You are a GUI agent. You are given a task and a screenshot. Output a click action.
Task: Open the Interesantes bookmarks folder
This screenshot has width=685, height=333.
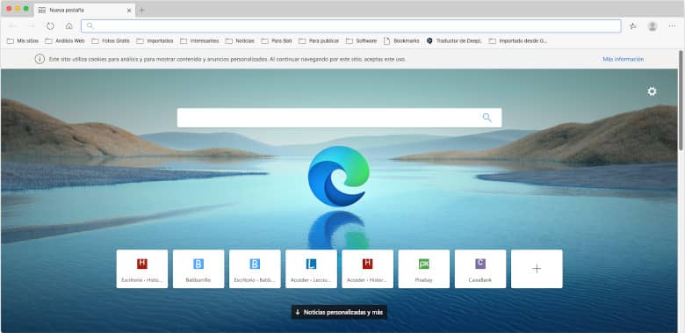point(199,40)
